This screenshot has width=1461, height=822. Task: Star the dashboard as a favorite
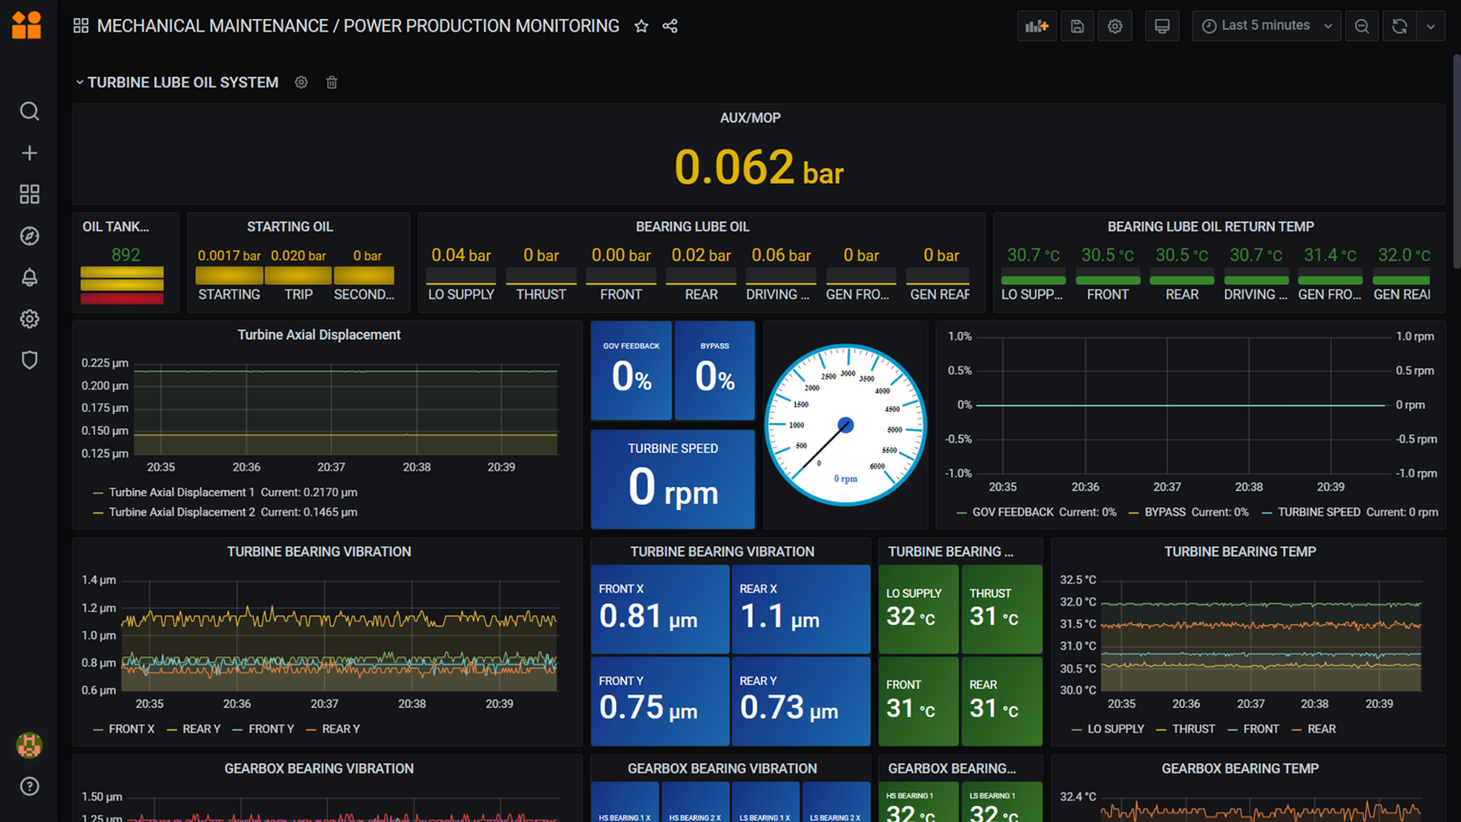pyautogui.click(x=640, y=26)
